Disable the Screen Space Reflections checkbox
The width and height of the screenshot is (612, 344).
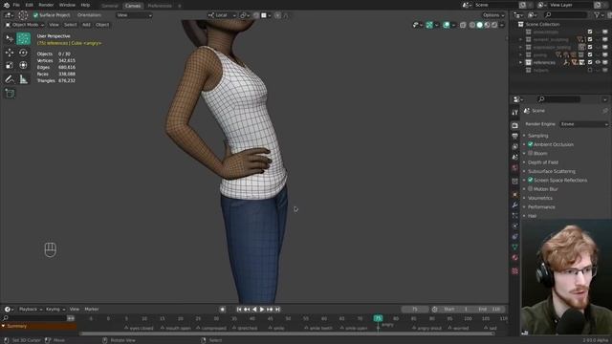[531, 180]
